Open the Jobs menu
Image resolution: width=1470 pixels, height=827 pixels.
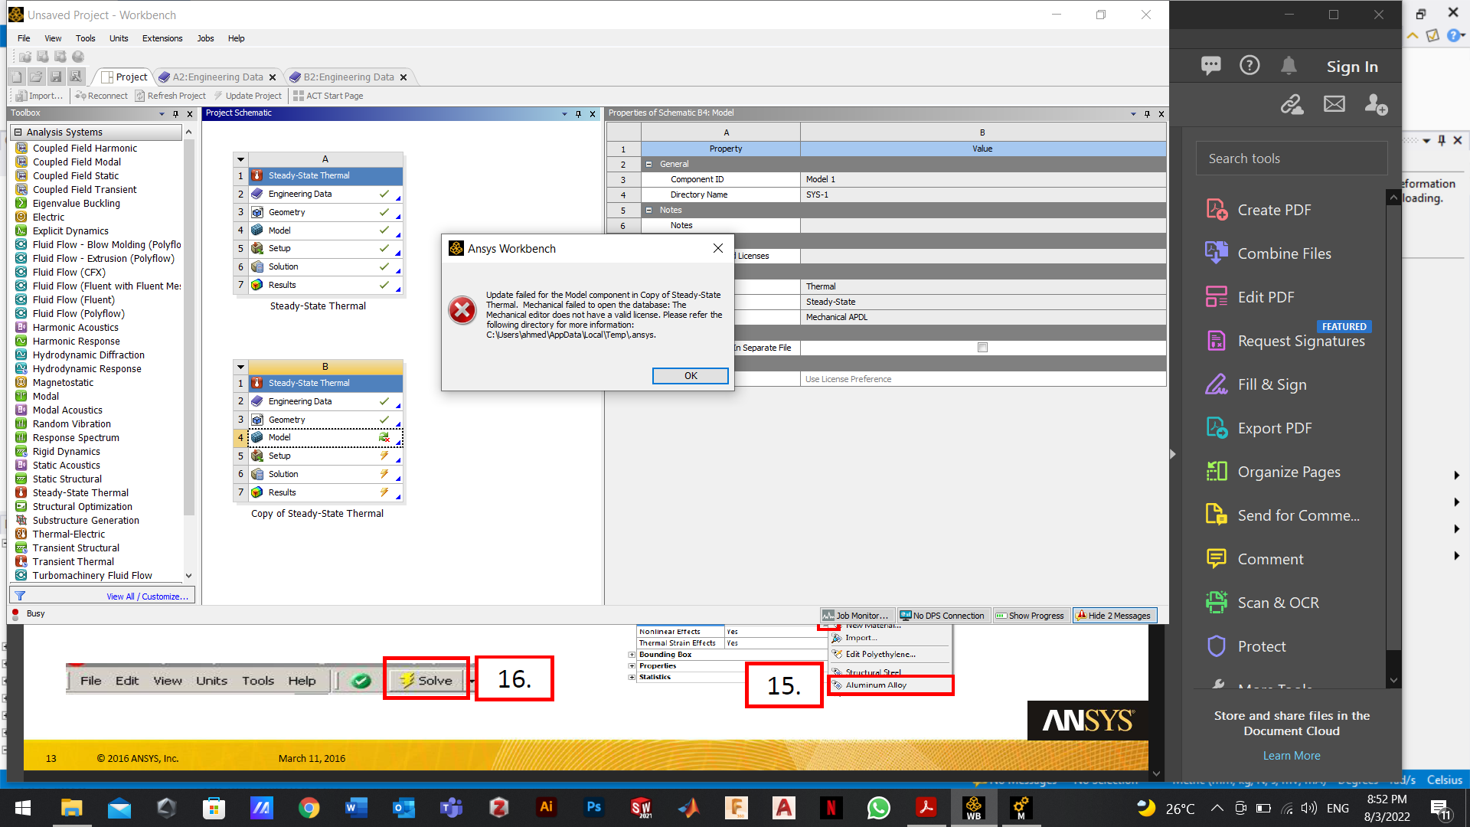205,38
